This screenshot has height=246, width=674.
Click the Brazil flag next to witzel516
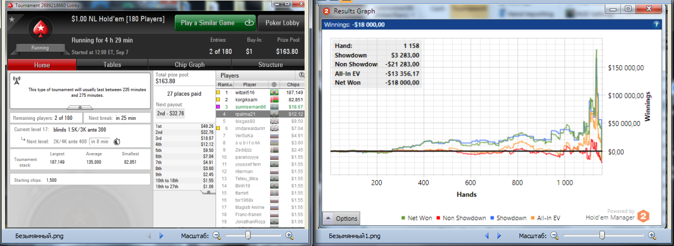[274, 92]
